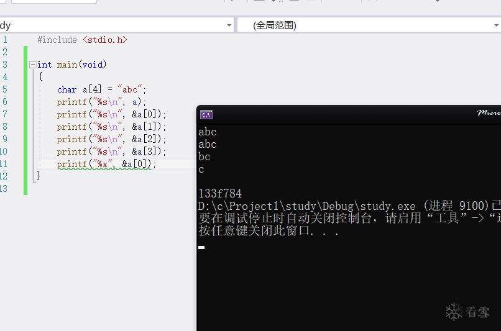Image resolution: width=501 pixels, height=331 pixels.
Task: Click the "abc" string literal in code
Action: pyautogui.click(x=129, y=89)
